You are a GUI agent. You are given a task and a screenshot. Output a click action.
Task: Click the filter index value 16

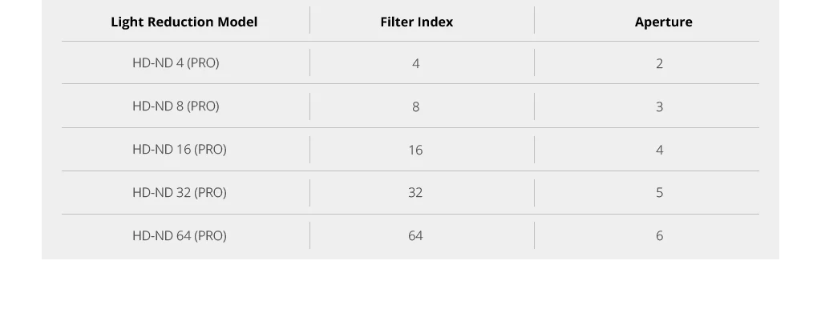[415, 150]
